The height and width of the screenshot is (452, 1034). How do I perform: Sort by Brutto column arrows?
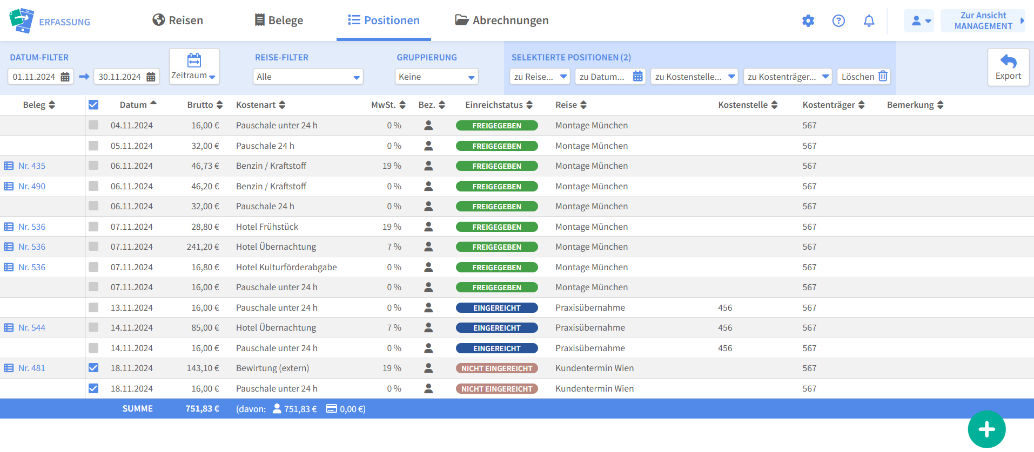(x=219, y=105)
